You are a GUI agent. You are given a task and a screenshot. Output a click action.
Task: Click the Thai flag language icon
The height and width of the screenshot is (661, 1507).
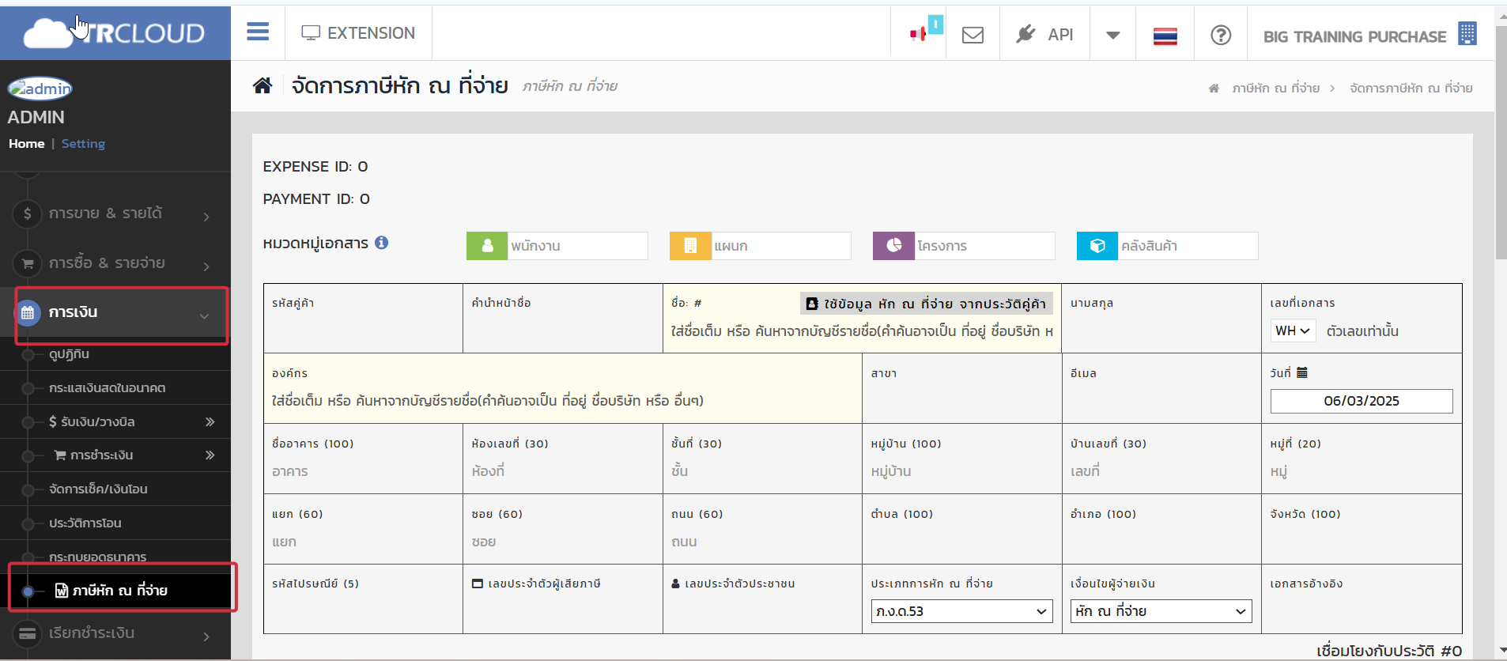click(1165, 36)
